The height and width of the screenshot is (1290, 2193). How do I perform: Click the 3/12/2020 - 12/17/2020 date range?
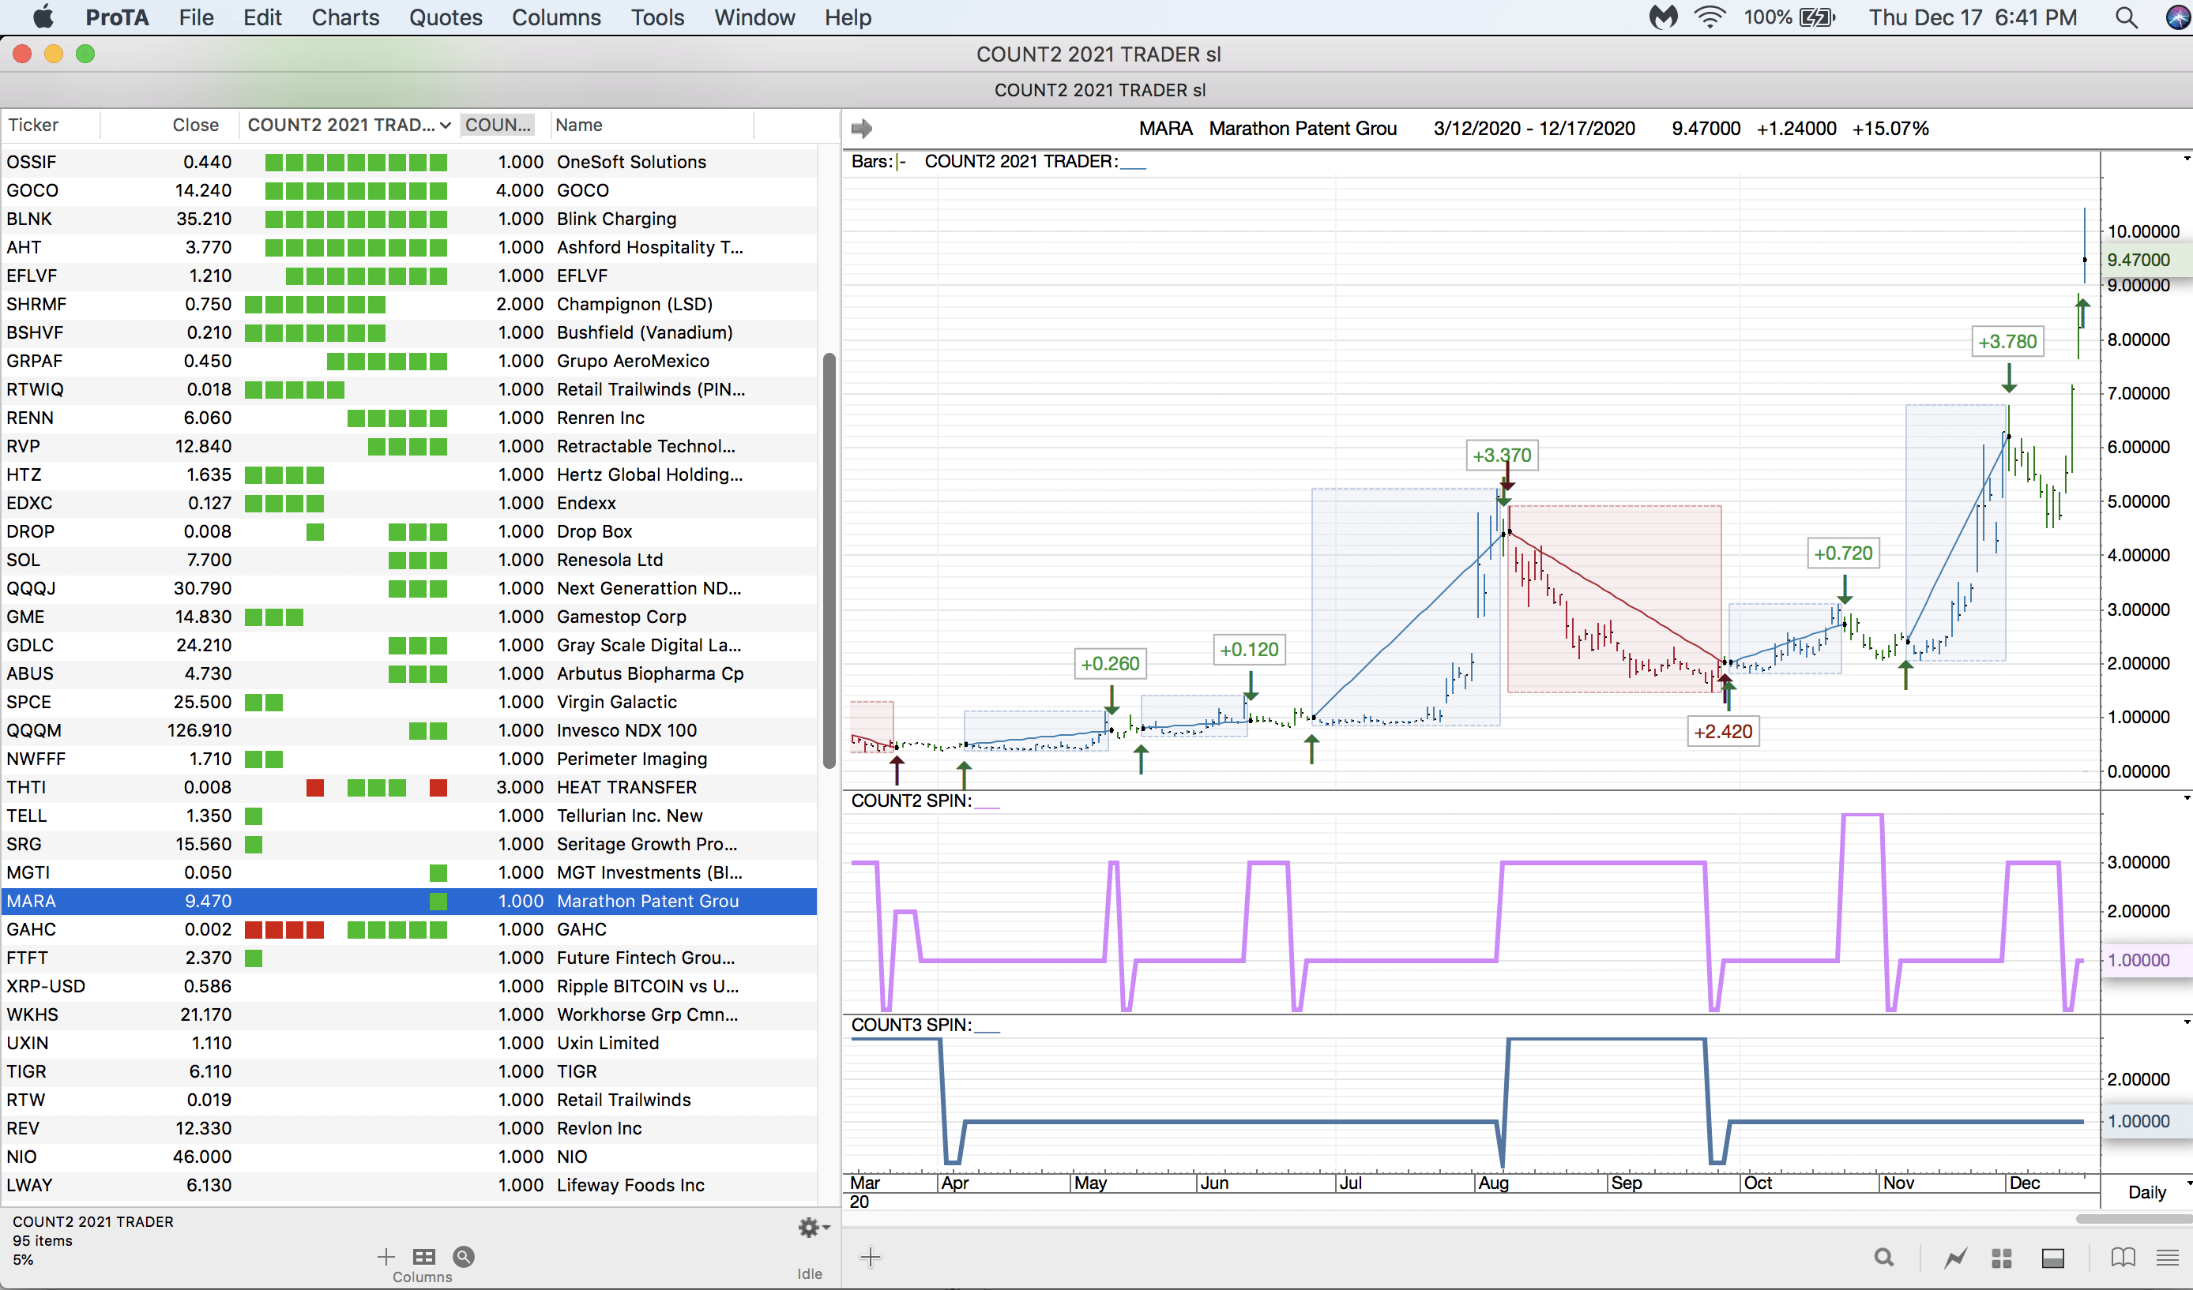coord(1534,129)
